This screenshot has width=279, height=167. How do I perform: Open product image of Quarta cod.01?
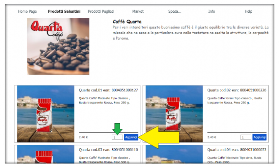46,114
